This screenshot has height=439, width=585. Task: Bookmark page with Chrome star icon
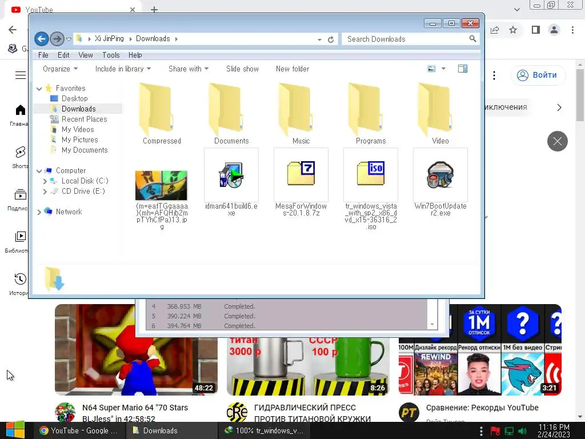[513, 30]
